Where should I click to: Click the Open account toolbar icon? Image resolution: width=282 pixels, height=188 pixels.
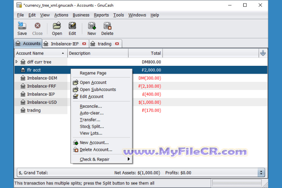57,26
